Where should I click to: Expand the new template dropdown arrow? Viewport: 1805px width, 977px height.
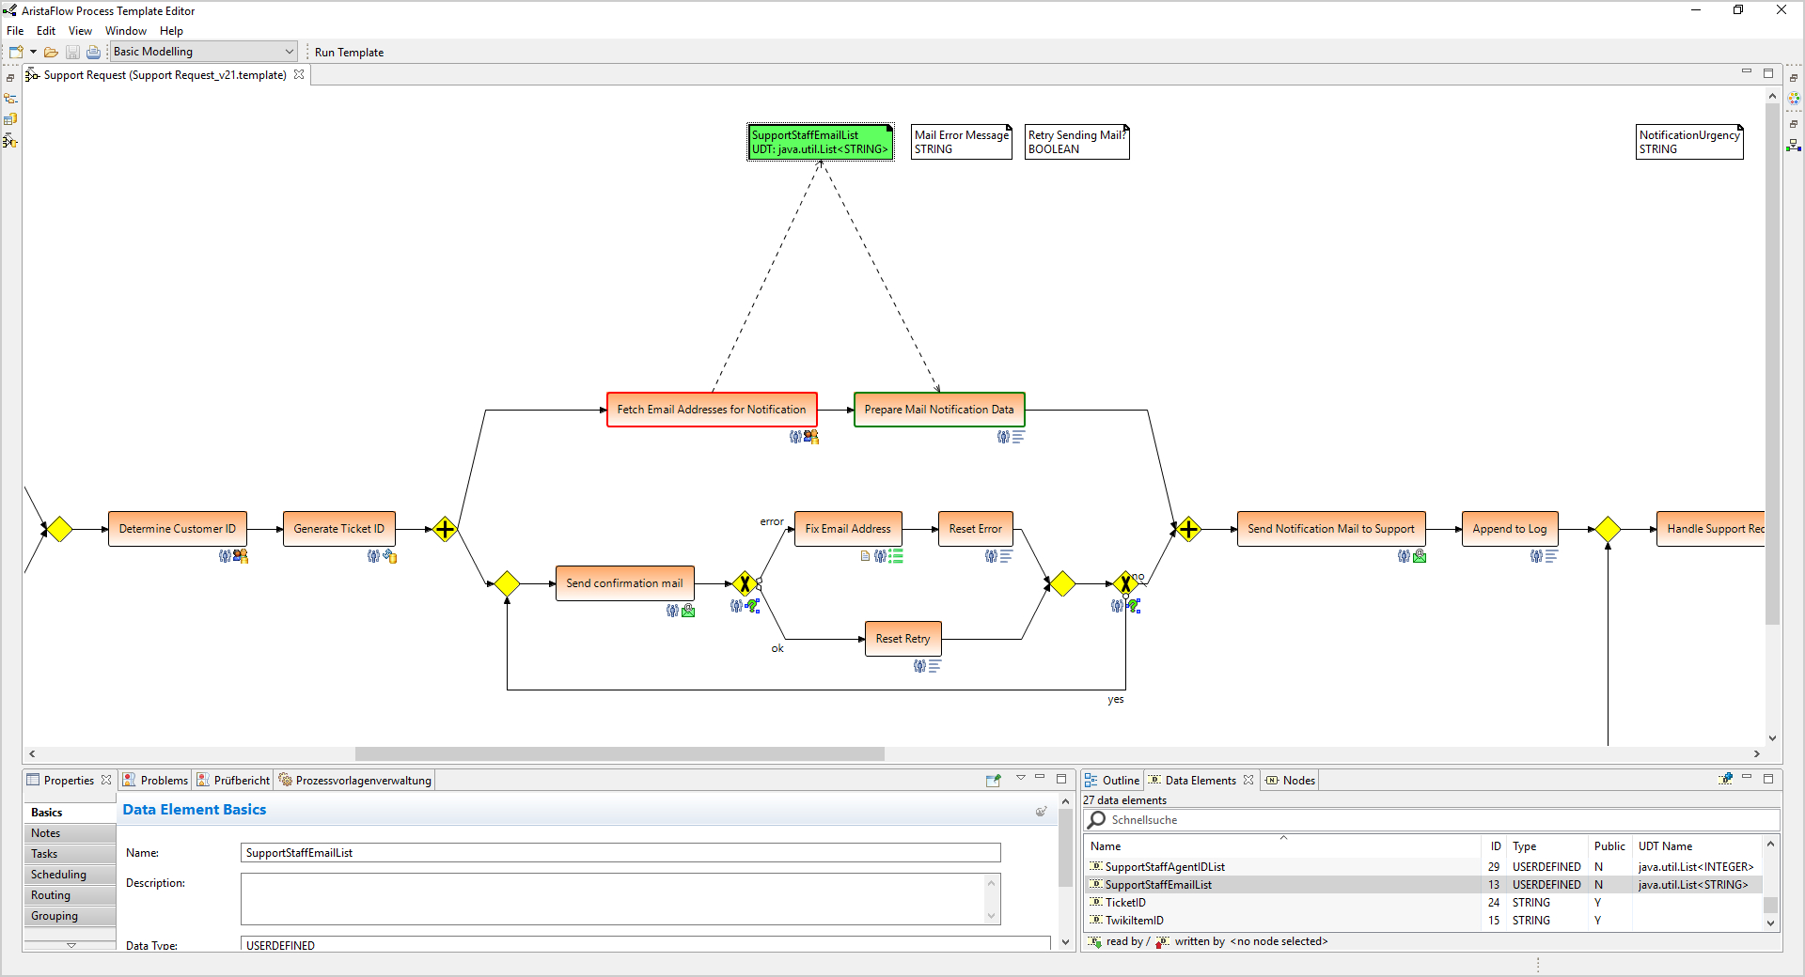[33, 53]
